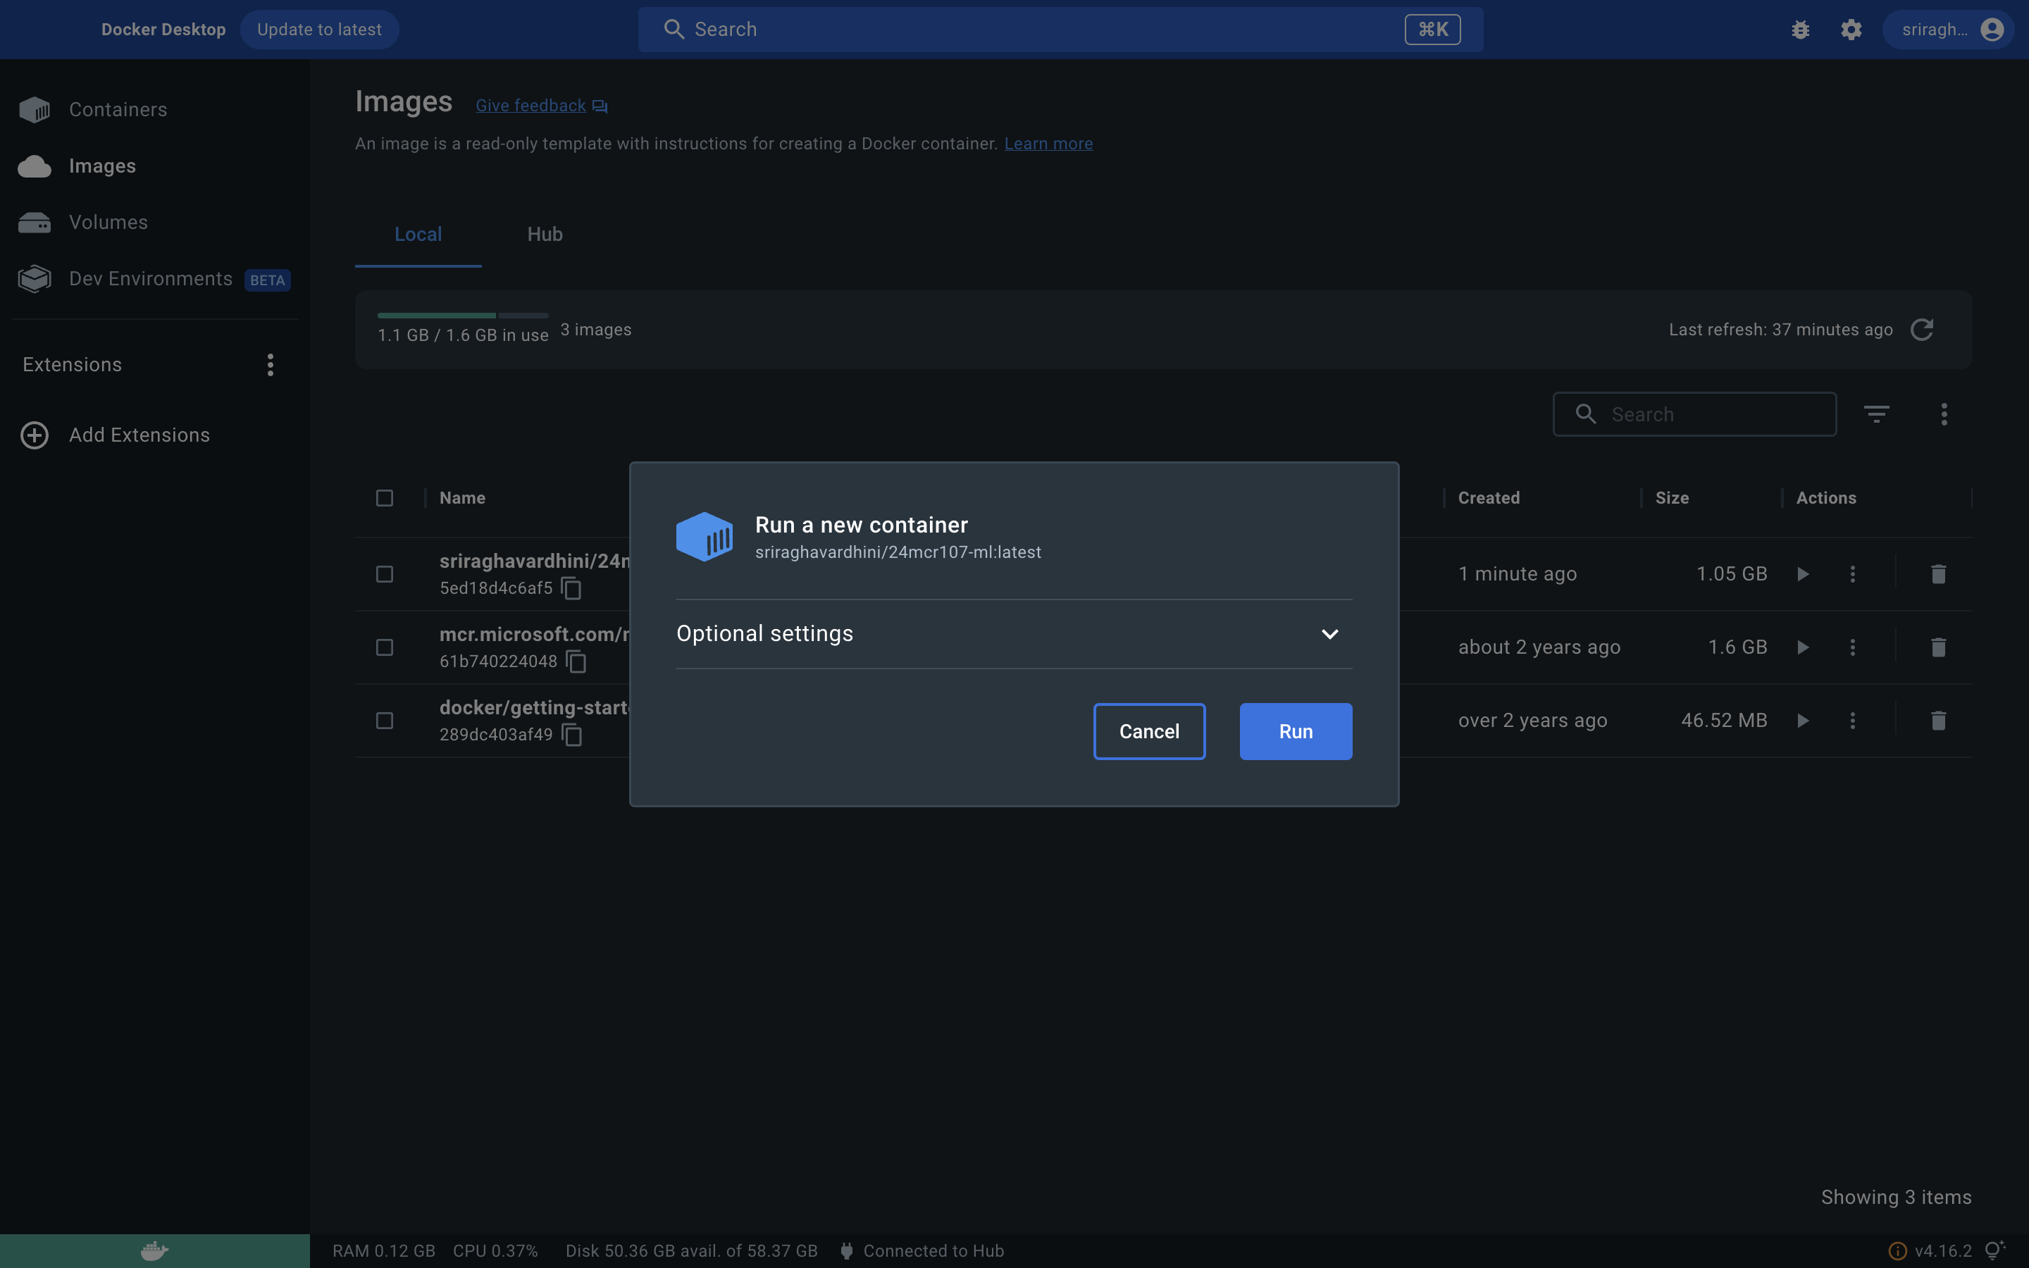2029x1268 pixels.
Task: Open the srirag account profile menu
Action: pyautogui.click(x=1948, y=30)
